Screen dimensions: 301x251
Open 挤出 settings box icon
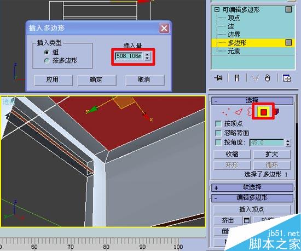(246, 220)
